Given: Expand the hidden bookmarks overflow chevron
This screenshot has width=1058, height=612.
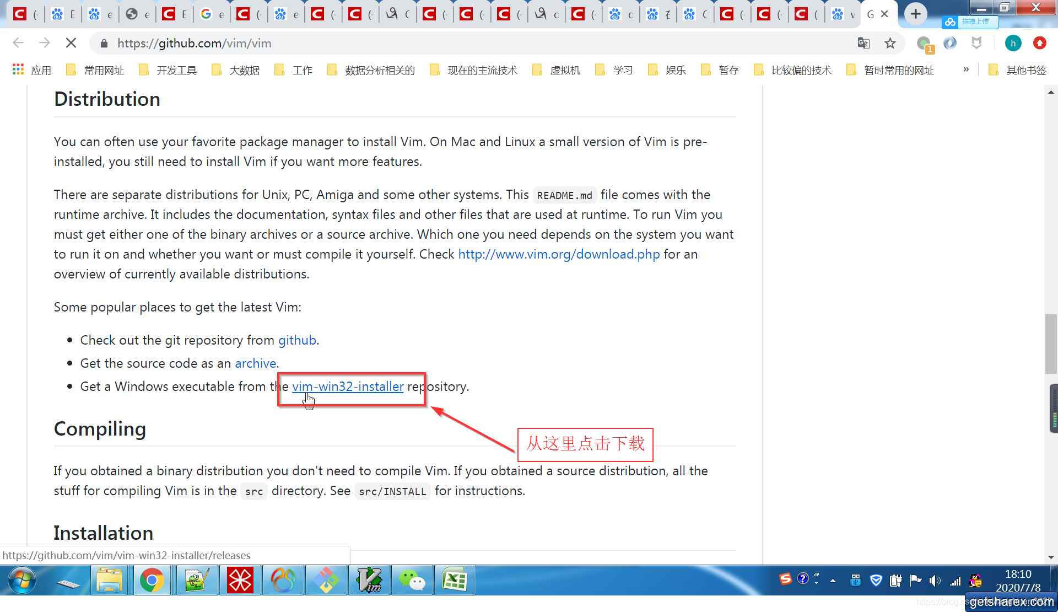Looking at the screenshot, I should click(x=966, y=69).
